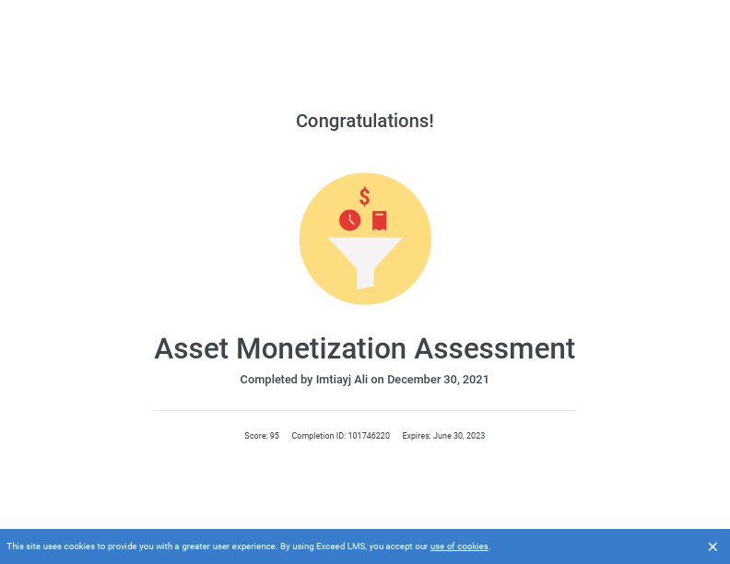
Task: Click "Completion ID: 101746220"
Action: (x=341, y=436)
